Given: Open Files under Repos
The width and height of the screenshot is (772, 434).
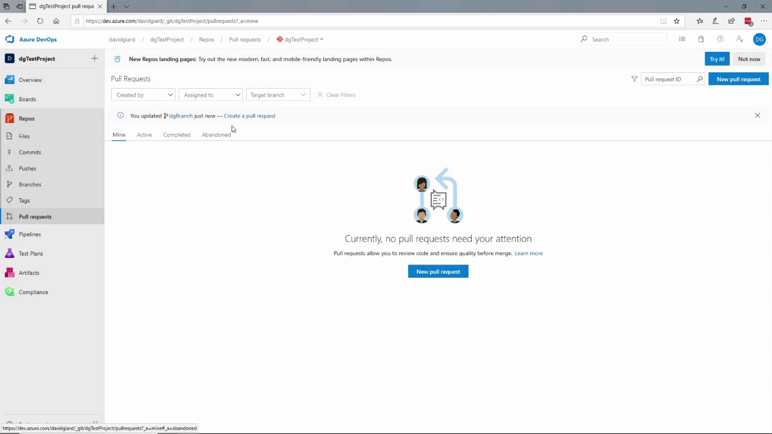Looking at the screenshot, I should click(x=24, y=136).
